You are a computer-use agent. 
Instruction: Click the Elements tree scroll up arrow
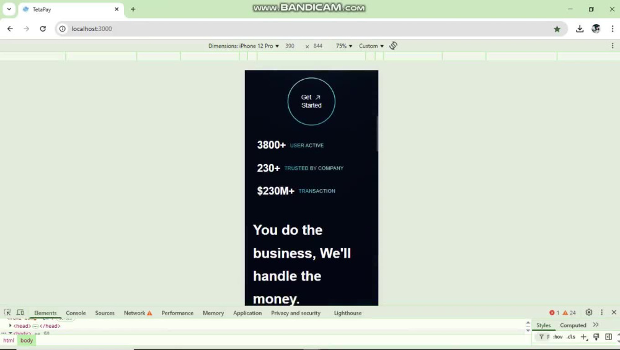click(528, 323)
